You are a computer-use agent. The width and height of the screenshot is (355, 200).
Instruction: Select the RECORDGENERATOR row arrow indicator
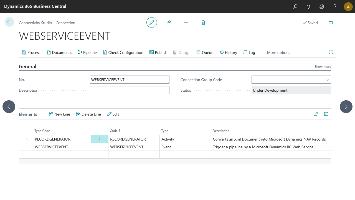click(26, 139)
